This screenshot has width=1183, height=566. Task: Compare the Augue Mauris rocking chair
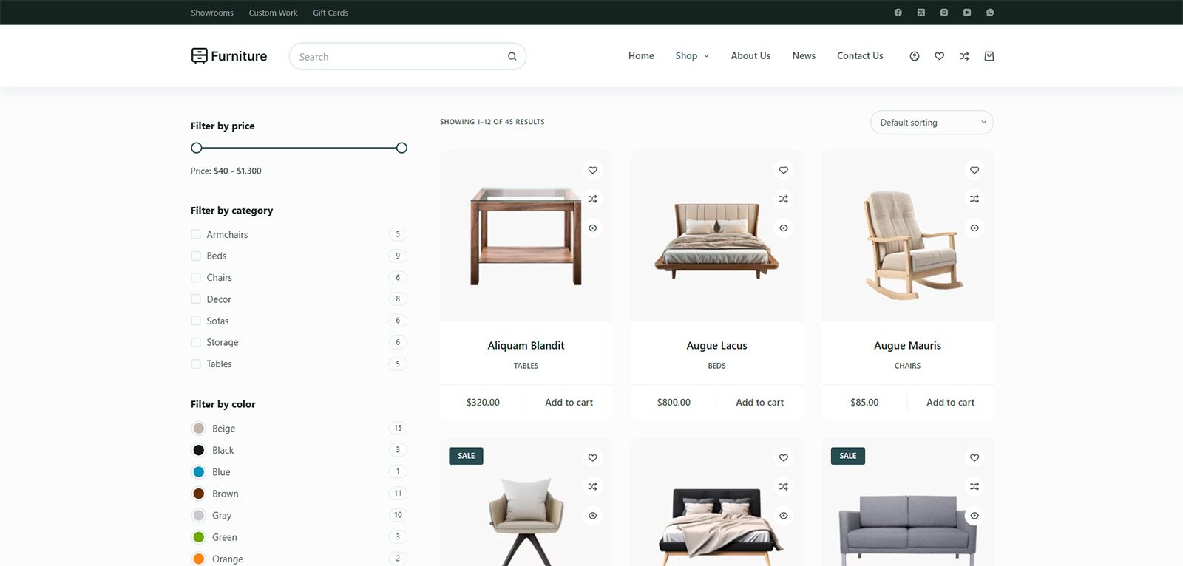[x=974, y=199]
